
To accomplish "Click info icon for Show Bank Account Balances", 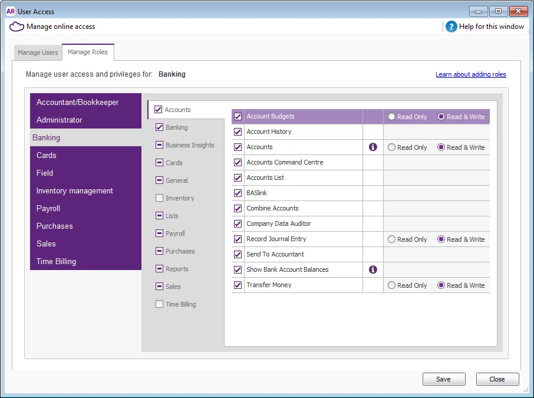I will [x=373, y=269].
